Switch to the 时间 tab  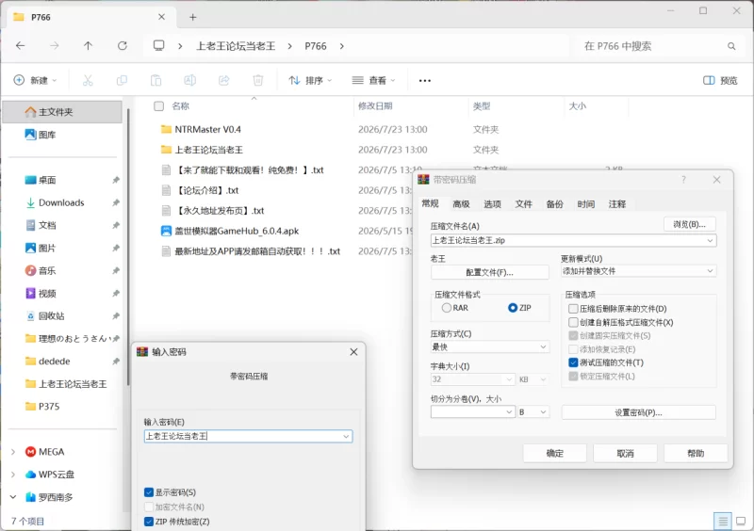pyautogui.click(x=585, y=204)
